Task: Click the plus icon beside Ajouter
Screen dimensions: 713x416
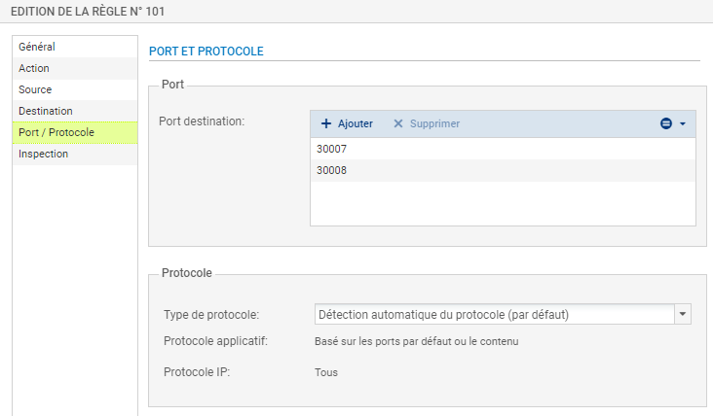Action: pos(326,123)
